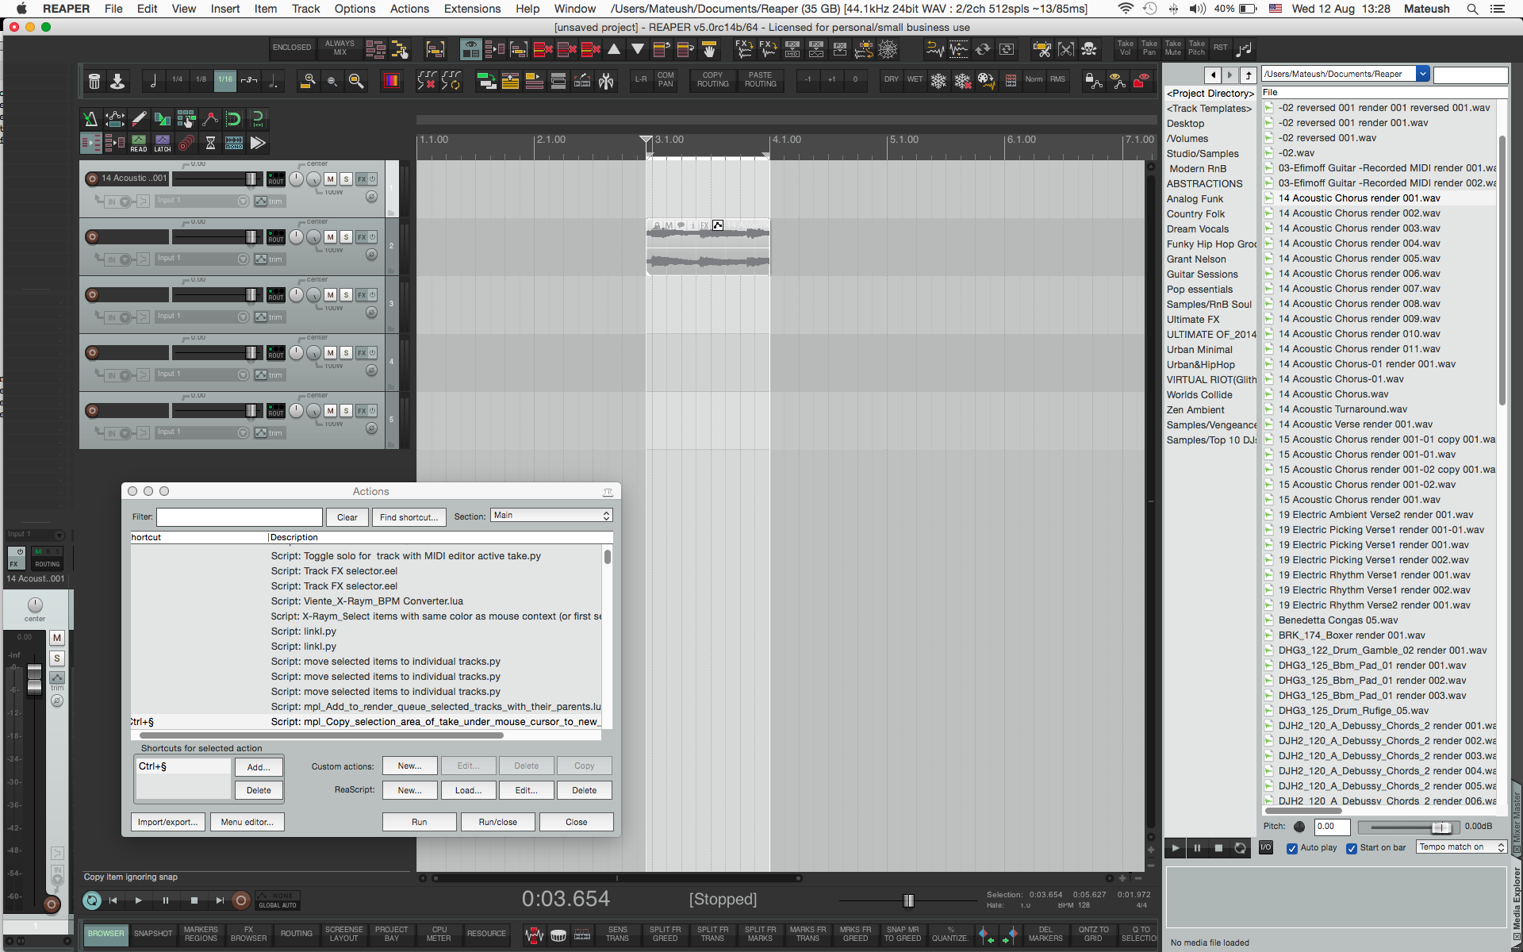
Task: Open the Extensions menu
Action: [472, 9]
